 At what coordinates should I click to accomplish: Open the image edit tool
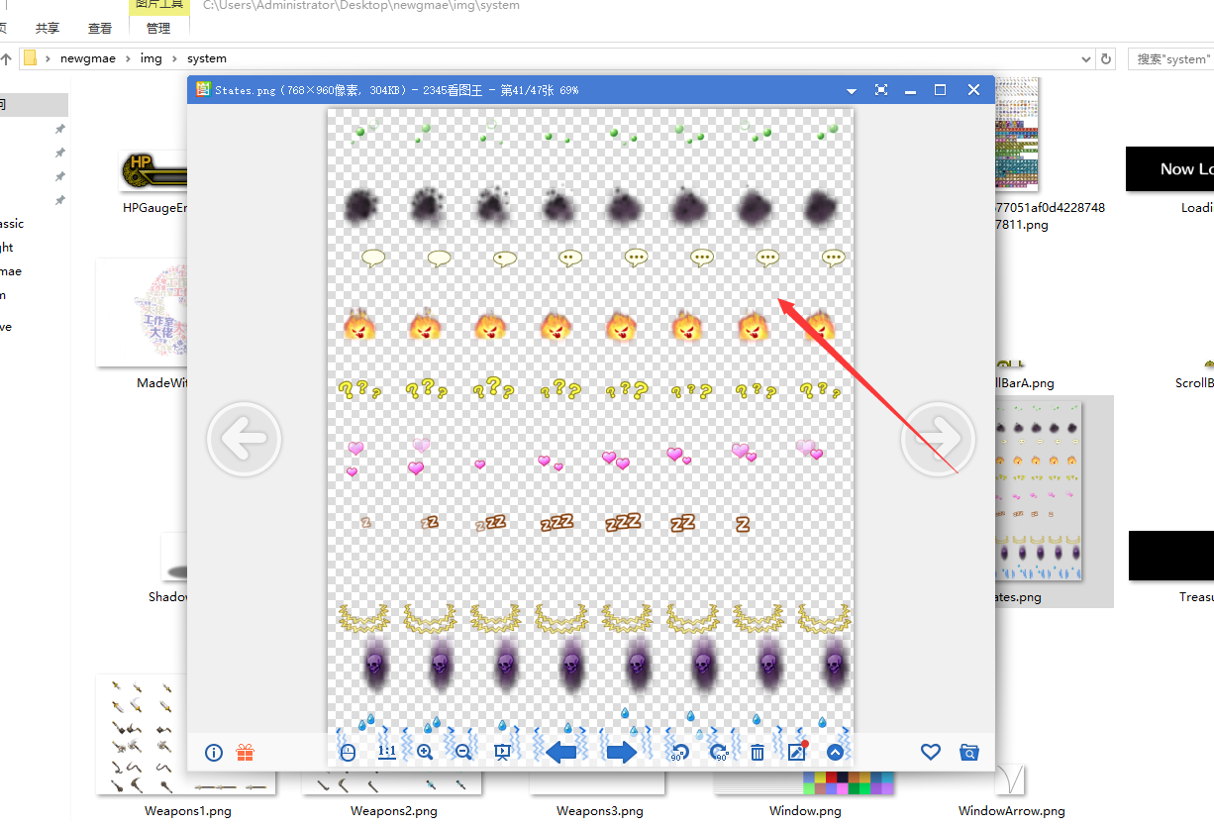point(797,752)
